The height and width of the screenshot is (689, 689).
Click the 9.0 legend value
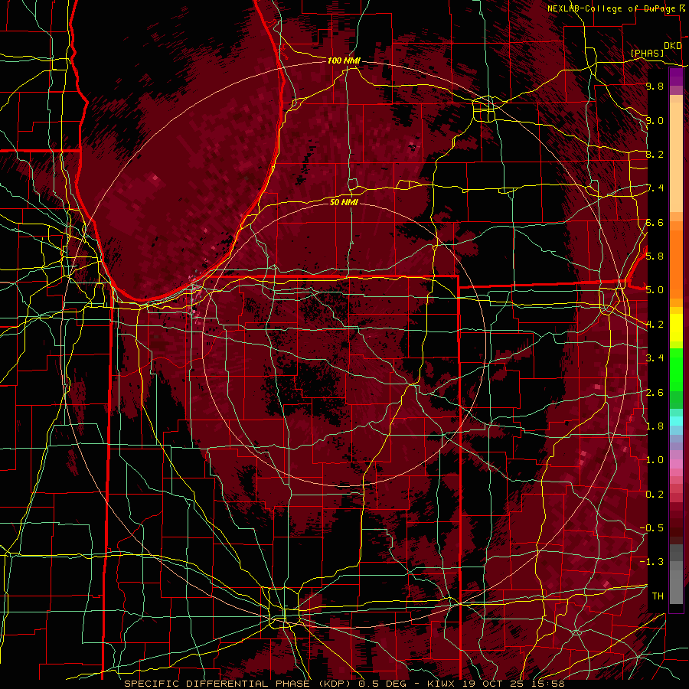tap(655, 120)
